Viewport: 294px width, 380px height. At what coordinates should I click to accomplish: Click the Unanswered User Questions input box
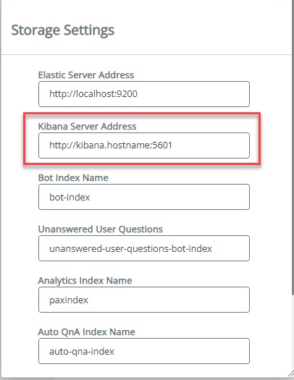(x=144, y=248)
